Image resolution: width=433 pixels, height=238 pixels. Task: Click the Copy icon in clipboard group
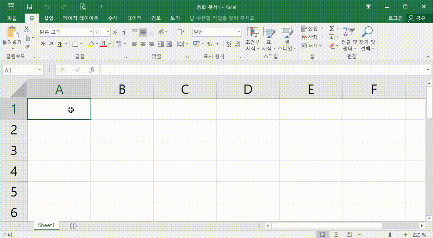tap(27, 38)
